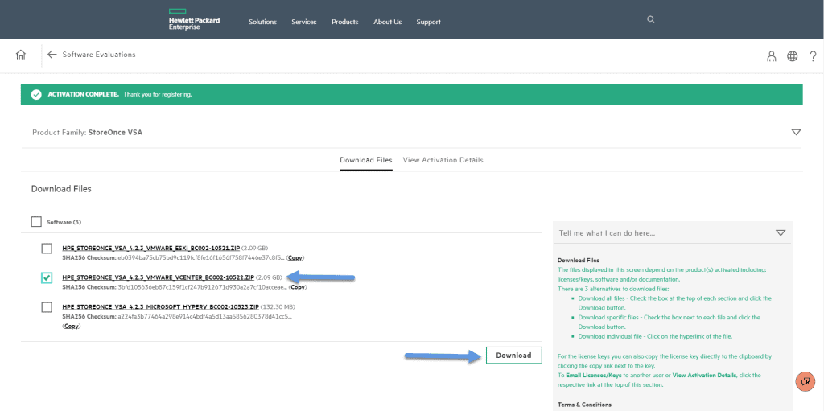The image size is (824, 411).
Task: Click the HYPERV file size 132.30 MB
Action: point(279,306)
